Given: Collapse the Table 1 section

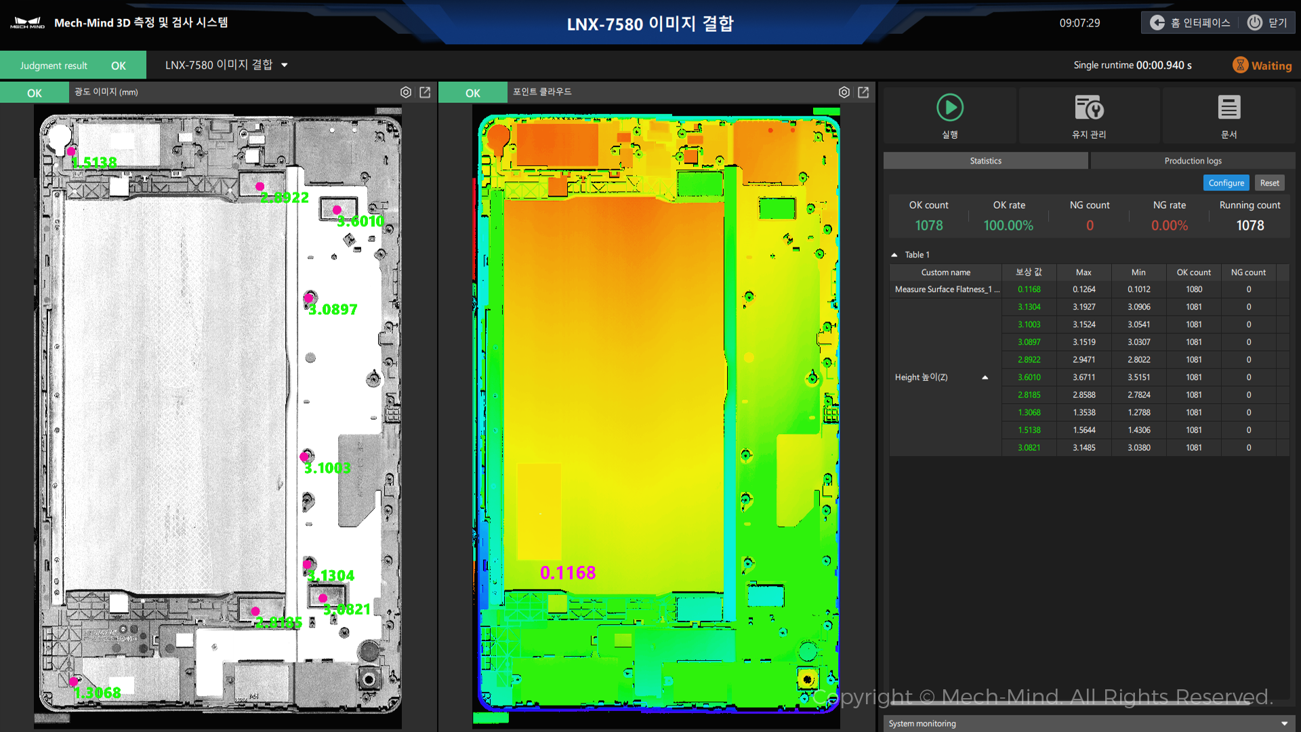Looking at the screenshot, I should click(x=894, y=255).
